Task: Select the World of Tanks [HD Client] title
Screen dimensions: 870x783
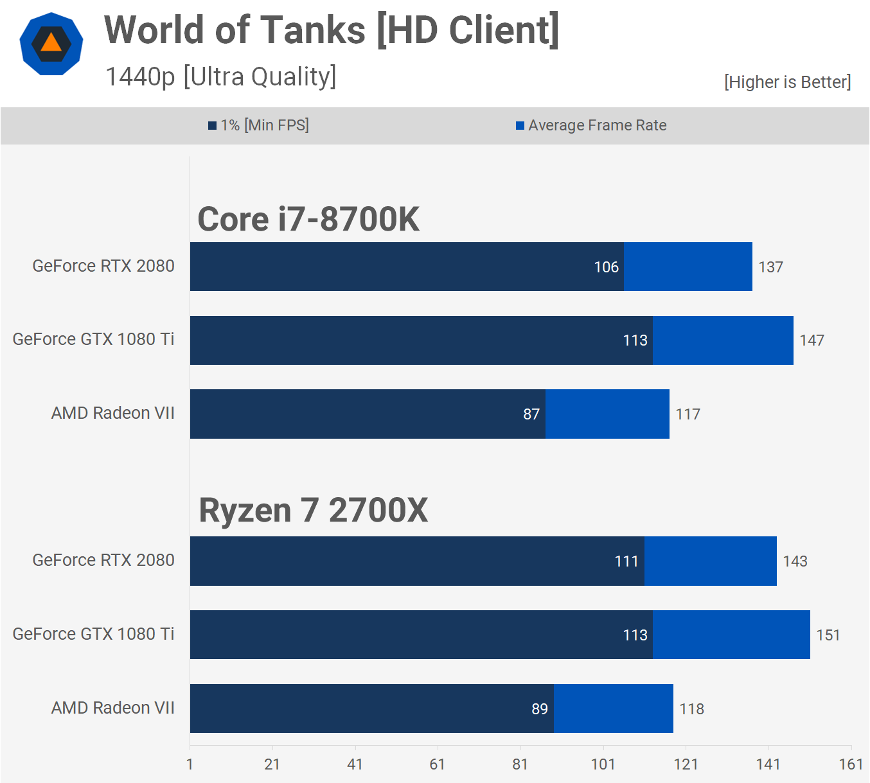Action: coord(332,30)
